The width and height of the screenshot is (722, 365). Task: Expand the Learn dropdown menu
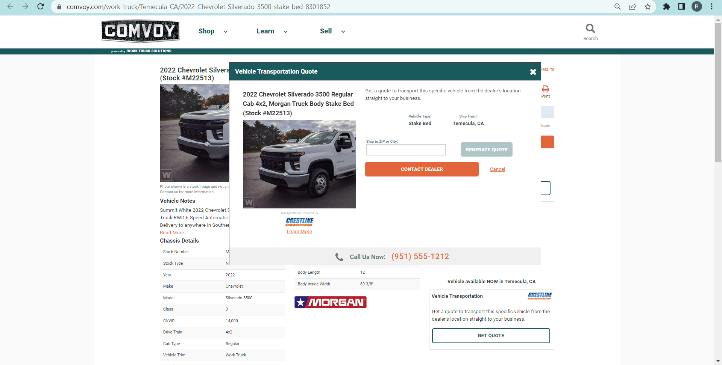(272, 32)
